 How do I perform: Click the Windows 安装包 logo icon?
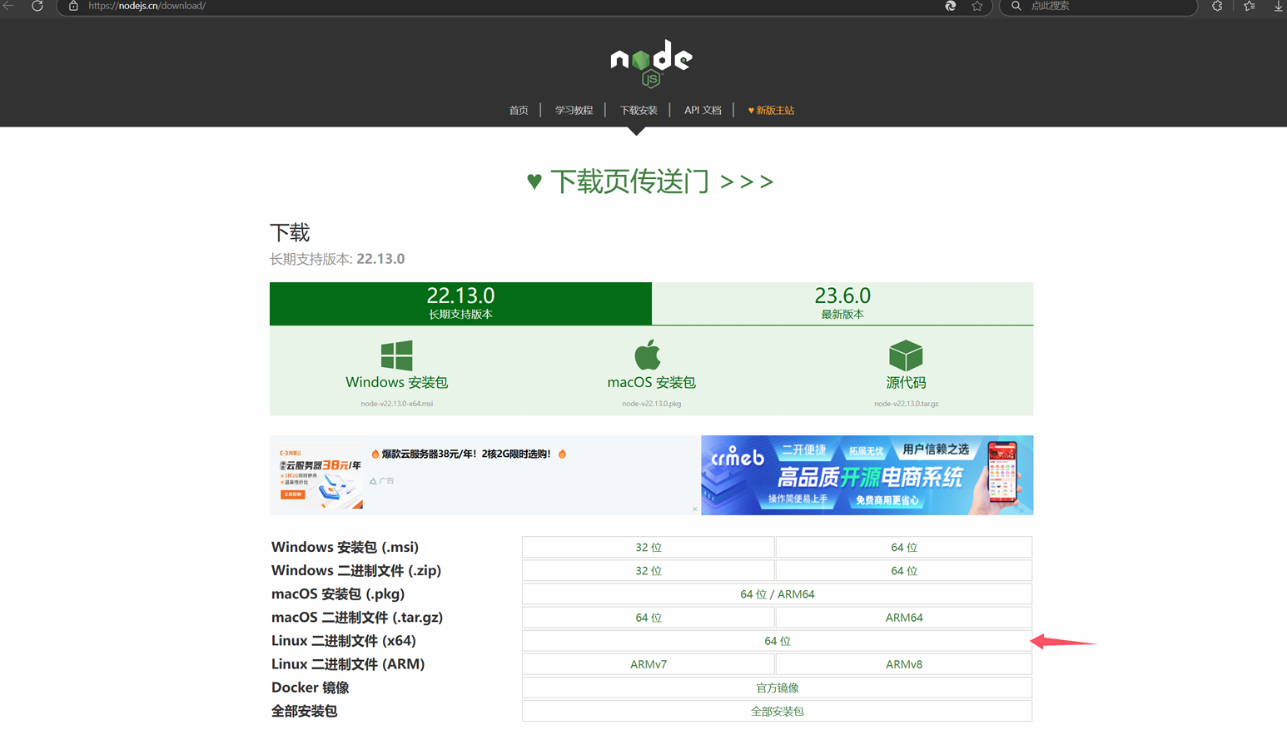point(396,355)
